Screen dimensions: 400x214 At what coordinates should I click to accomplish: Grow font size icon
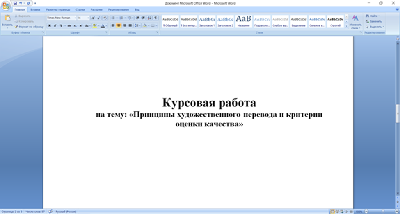93,18
